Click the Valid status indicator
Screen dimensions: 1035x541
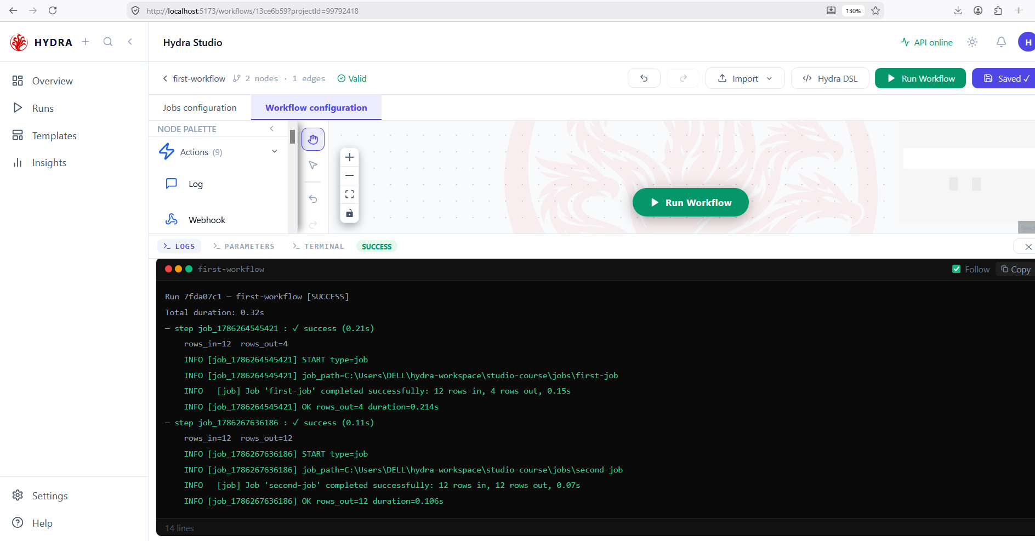pos(352,78)
